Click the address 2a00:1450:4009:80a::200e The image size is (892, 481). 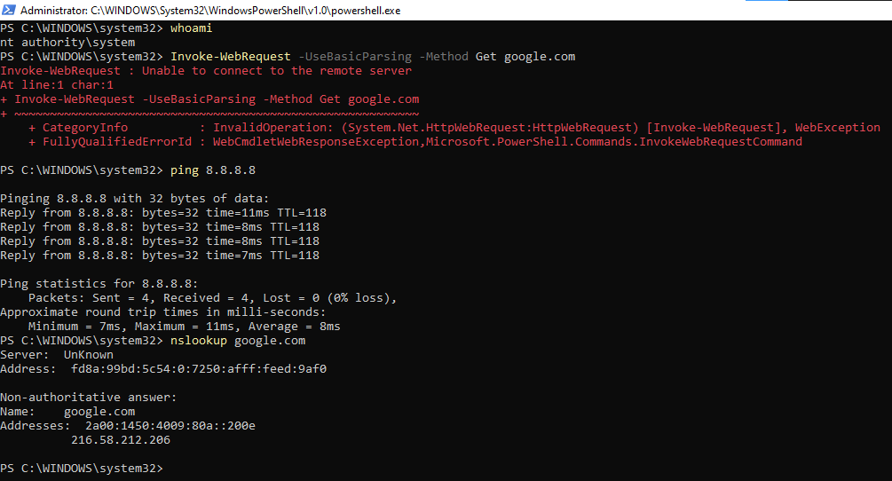pos(170,426)
